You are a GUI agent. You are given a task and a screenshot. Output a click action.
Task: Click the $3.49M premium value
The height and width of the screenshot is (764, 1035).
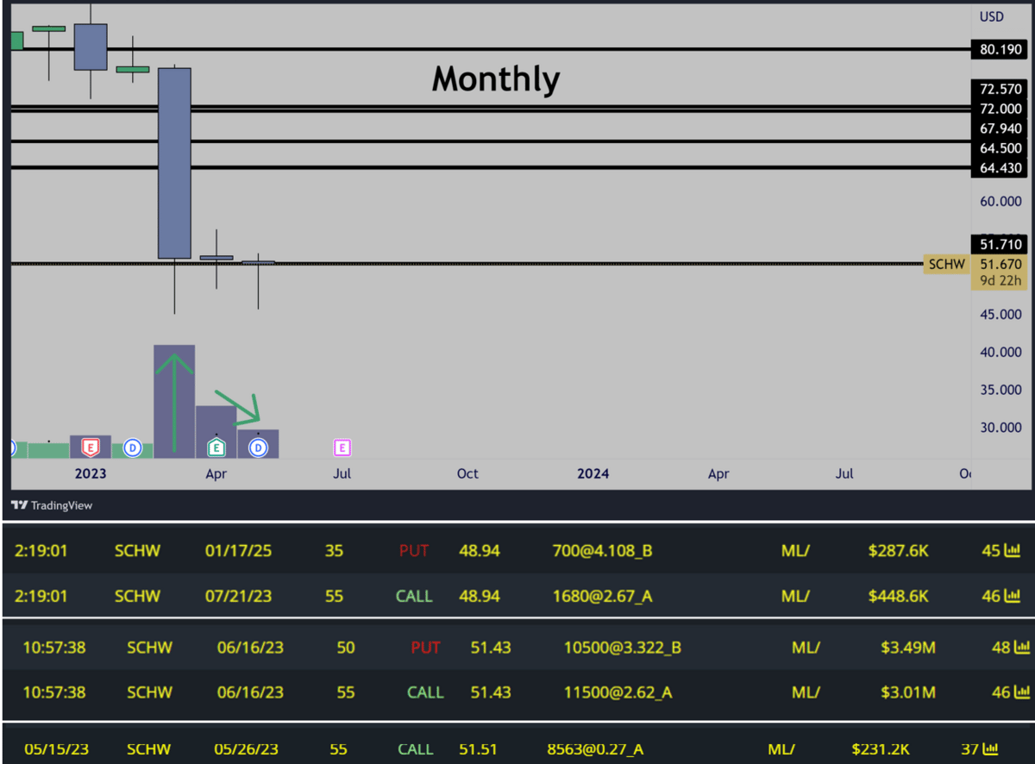909,647
